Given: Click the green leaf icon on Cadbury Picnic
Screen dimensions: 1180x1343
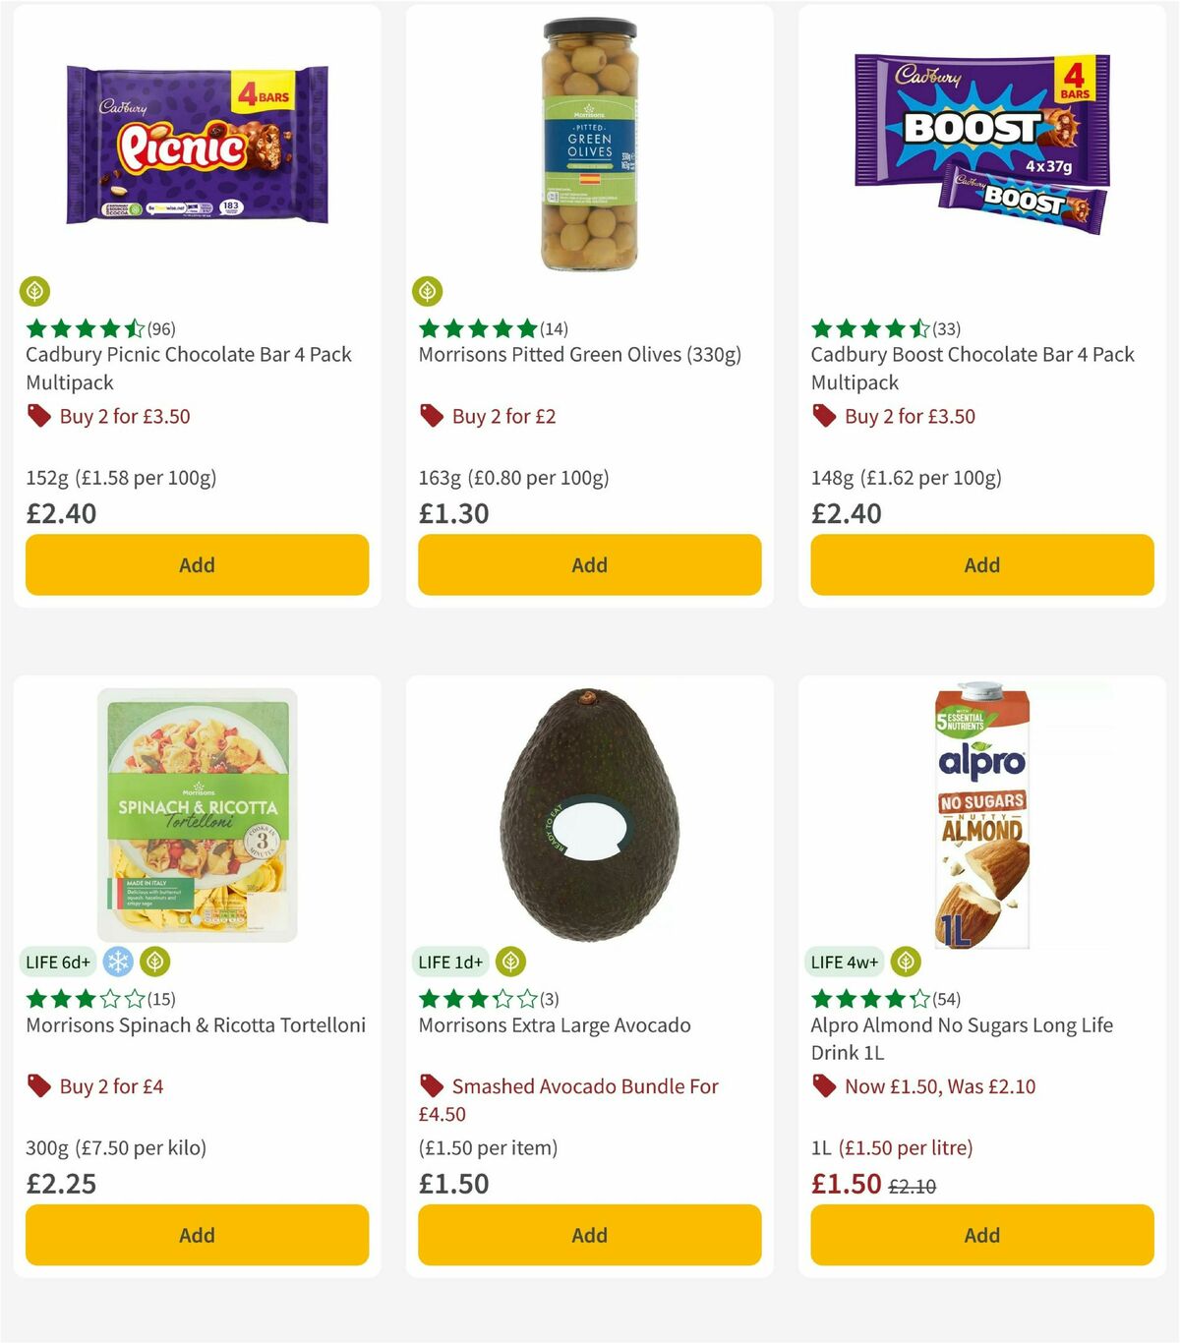Looking at the screenshot, I should pos(35,291).
